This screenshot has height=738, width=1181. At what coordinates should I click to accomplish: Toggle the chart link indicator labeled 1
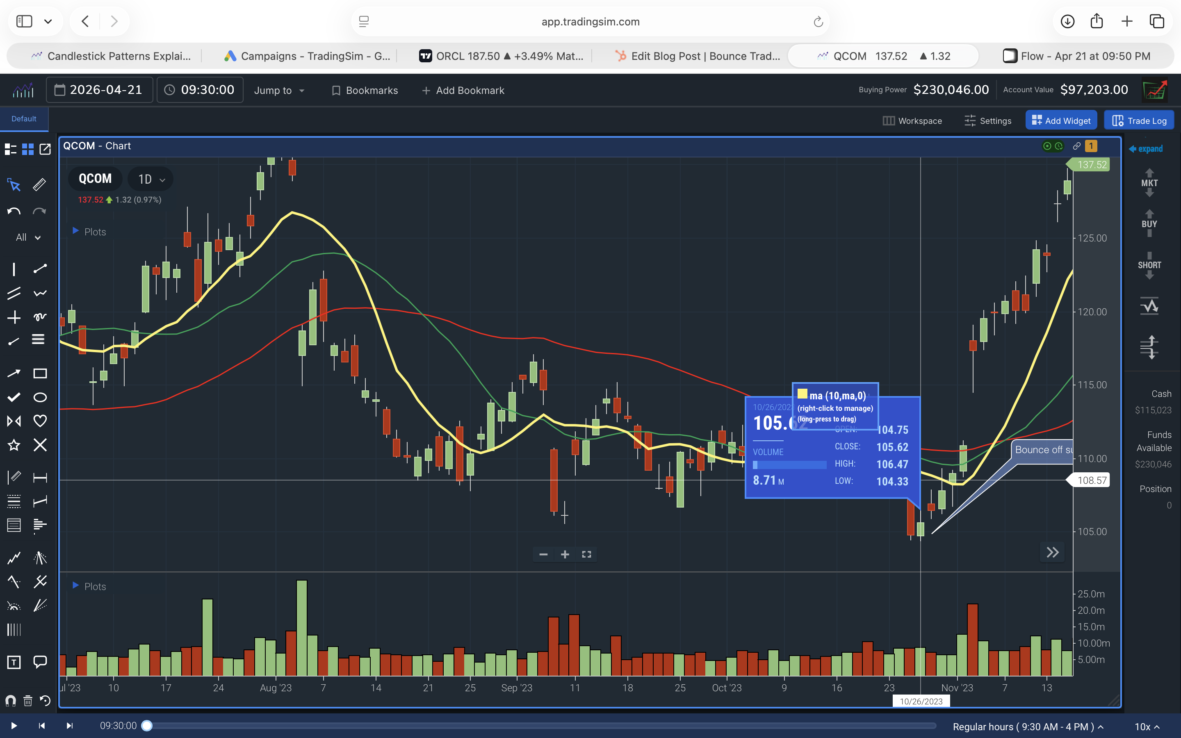click(1091, 146)
